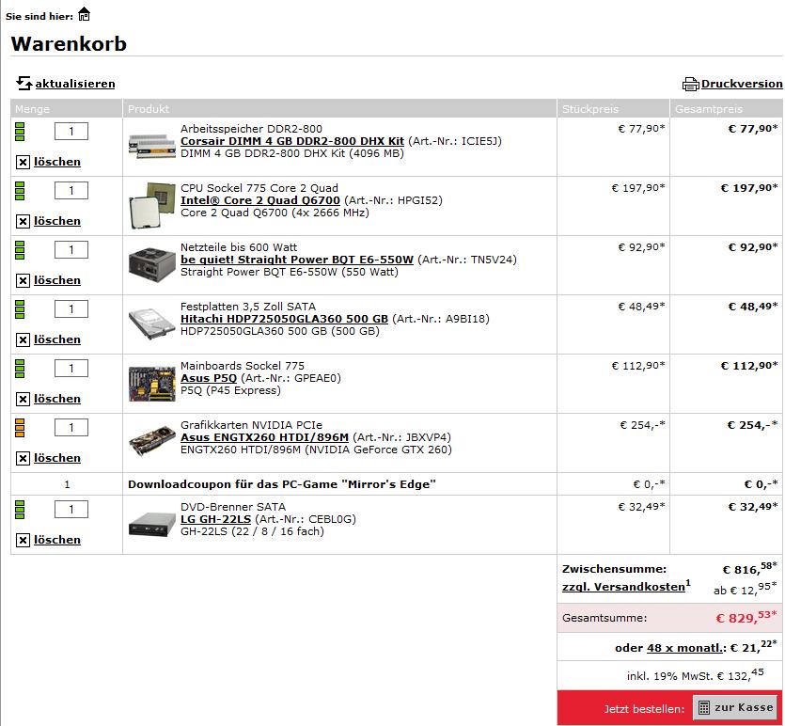785x726 pixels.
Task: Click delete X icon for LG GH-22LS row
Action: coord(23,540)
